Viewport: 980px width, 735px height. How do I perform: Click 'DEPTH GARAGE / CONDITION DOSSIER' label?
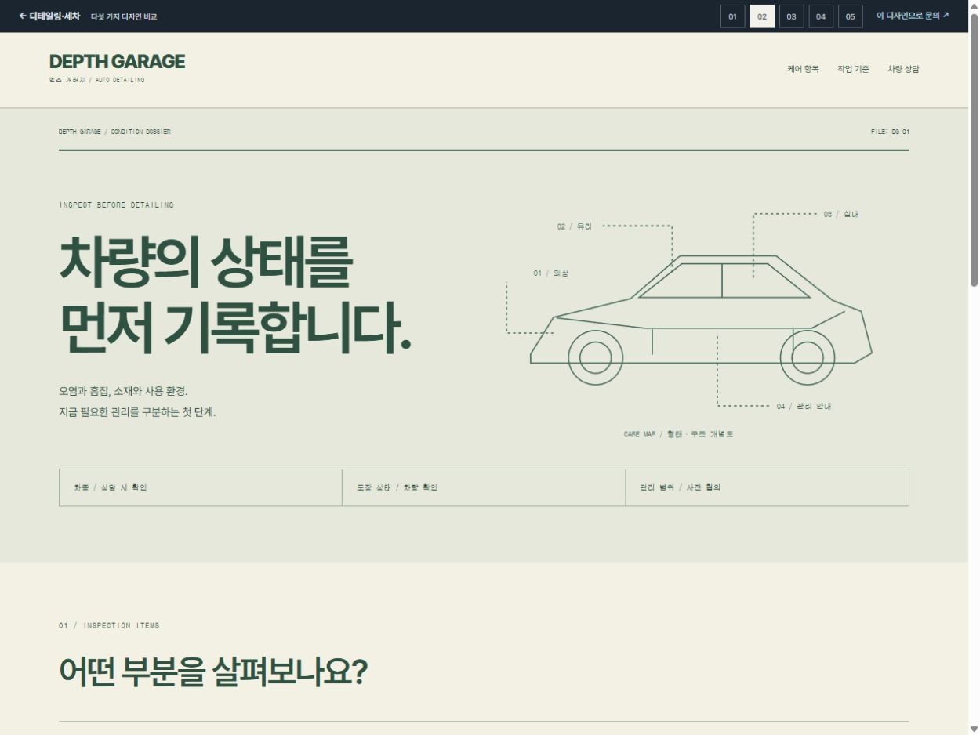[114, 132]
